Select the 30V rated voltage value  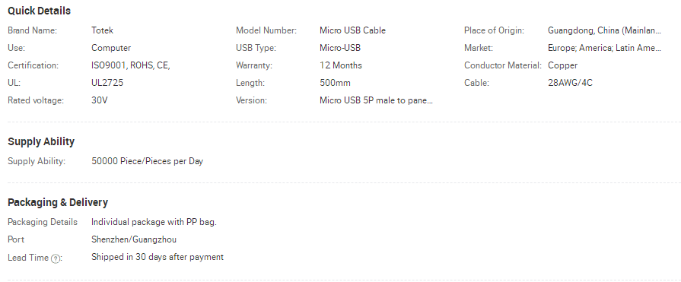pyautogui.click(x=100, y=100)
